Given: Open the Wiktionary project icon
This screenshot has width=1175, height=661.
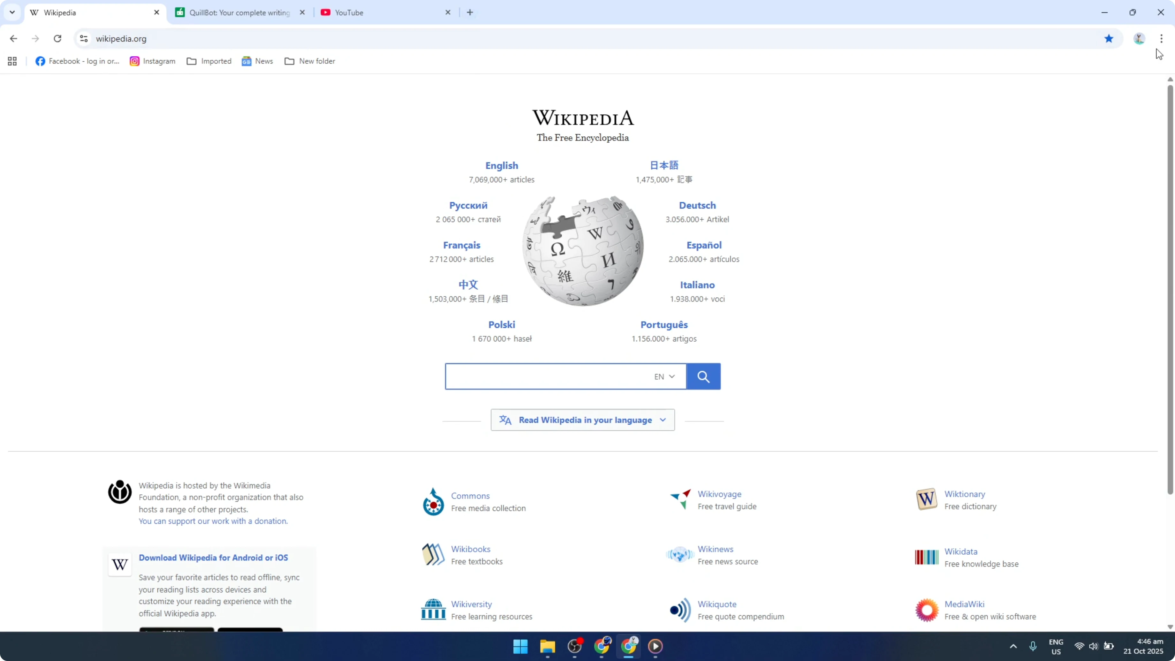Looking at the screenshot, I should (926, 499).
